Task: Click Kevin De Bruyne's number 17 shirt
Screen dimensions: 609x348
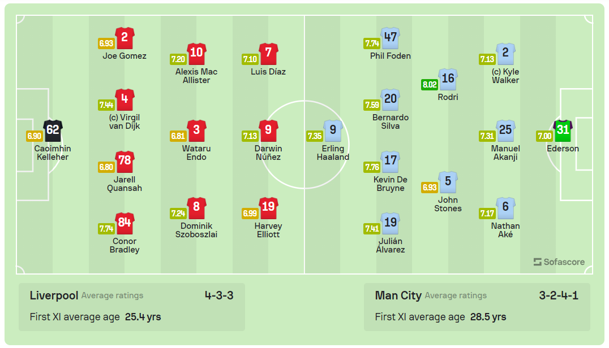Action: coord(391,162)
